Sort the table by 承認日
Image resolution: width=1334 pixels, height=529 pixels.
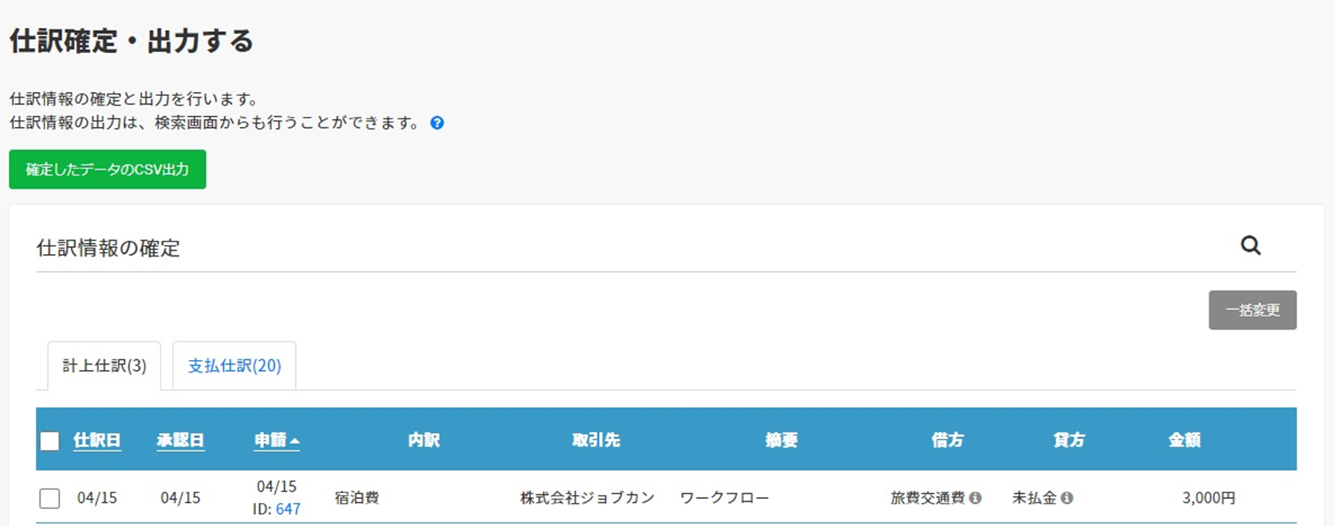(180, 441)
